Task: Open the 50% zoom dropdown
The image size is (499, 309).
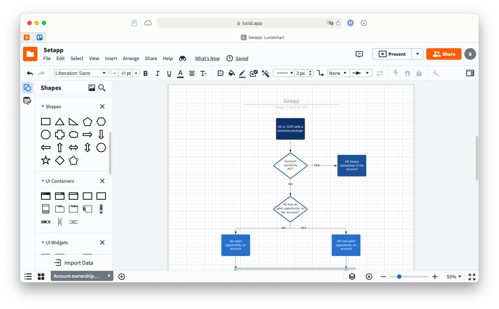Action: click(x=454, y=277)
